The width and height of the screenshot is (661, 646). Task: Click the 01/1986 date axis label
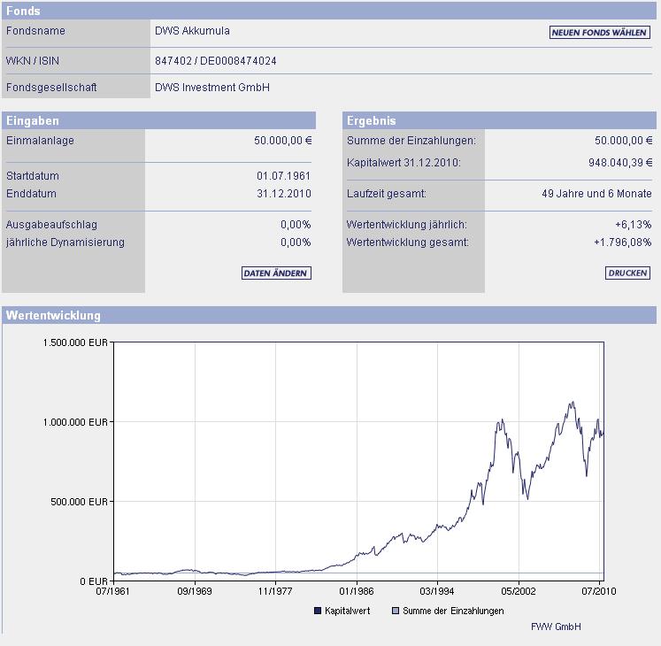click(x=357, y=591)
